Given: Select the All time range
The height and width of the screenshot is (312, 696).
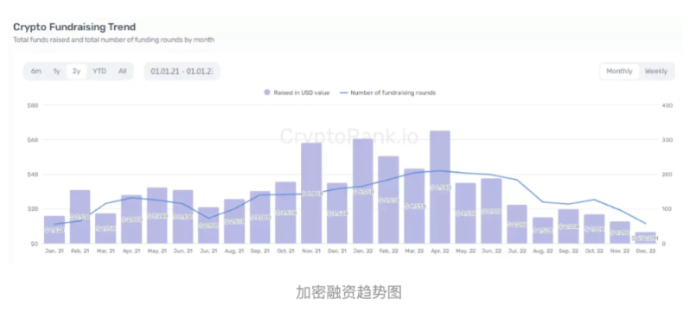Looking at the screenshot, I should (123, 71).
